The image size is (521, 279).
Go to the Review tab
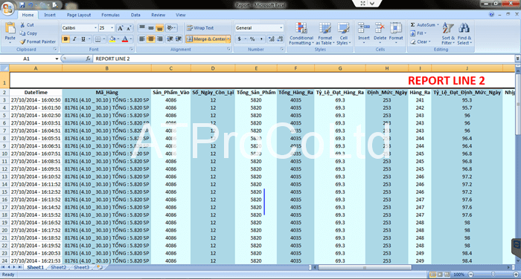click(x=158, y=15)
